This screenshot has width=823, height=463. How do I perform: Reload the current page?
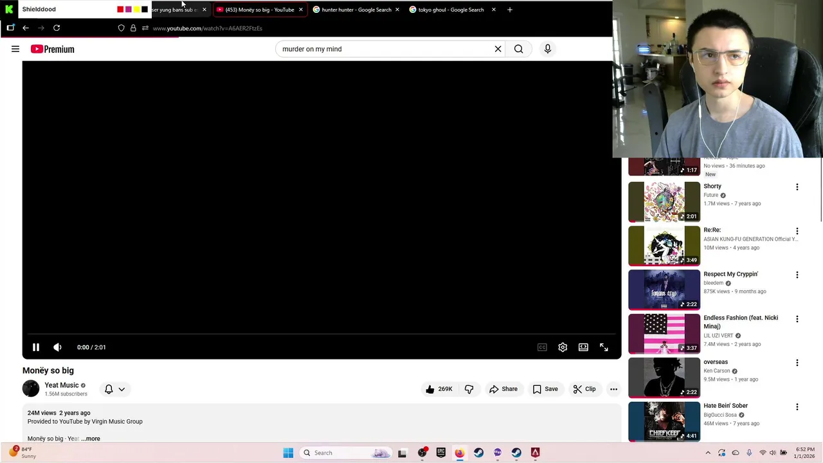[x=57, y=28]
